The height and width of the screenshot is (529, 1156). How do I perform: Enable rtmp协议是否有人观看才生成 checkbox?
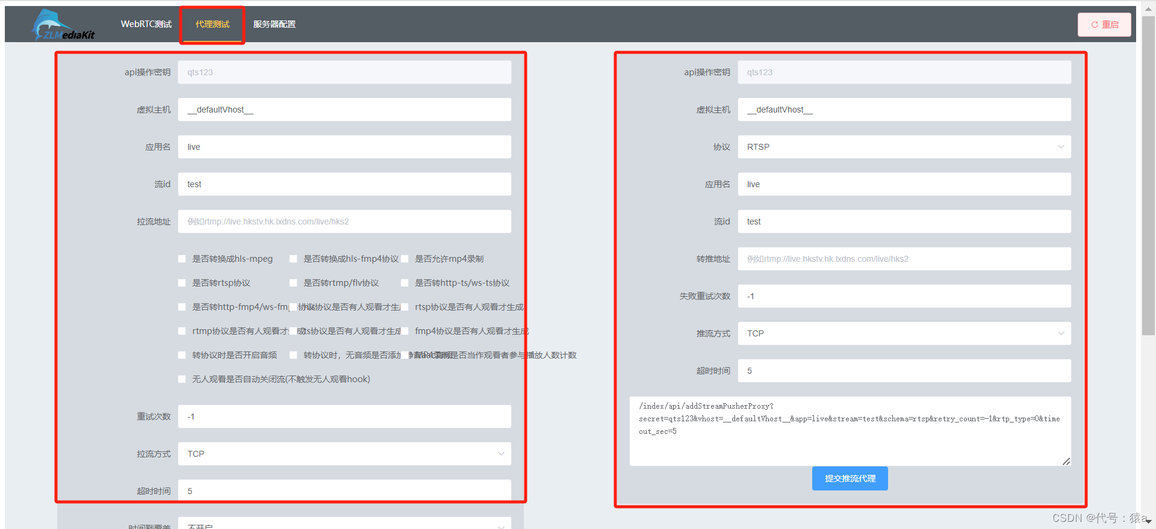(x=182, y=331)
